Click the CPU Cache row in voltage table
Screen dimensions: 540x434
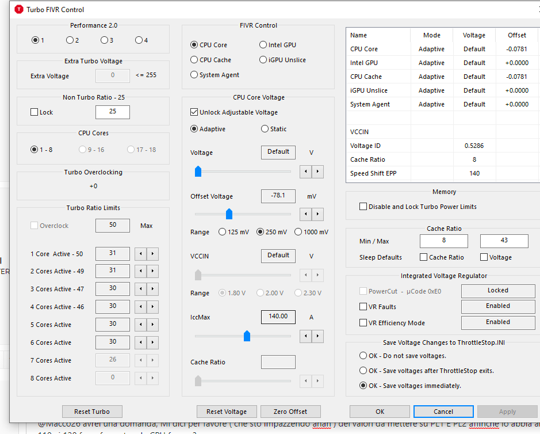coord(442,77)
